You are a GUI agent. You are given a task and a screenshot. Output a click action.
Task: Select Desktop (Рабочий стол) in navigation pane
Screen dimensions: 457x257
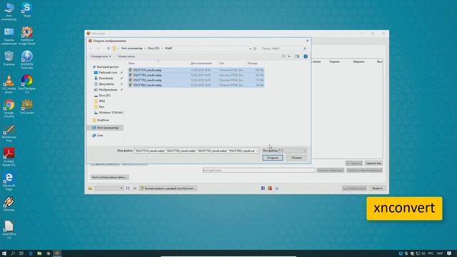coord(105,73)
